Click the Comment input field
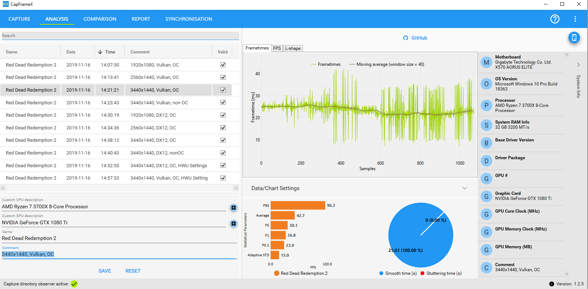This screenshot has width=588, height=289. [119, 254]
